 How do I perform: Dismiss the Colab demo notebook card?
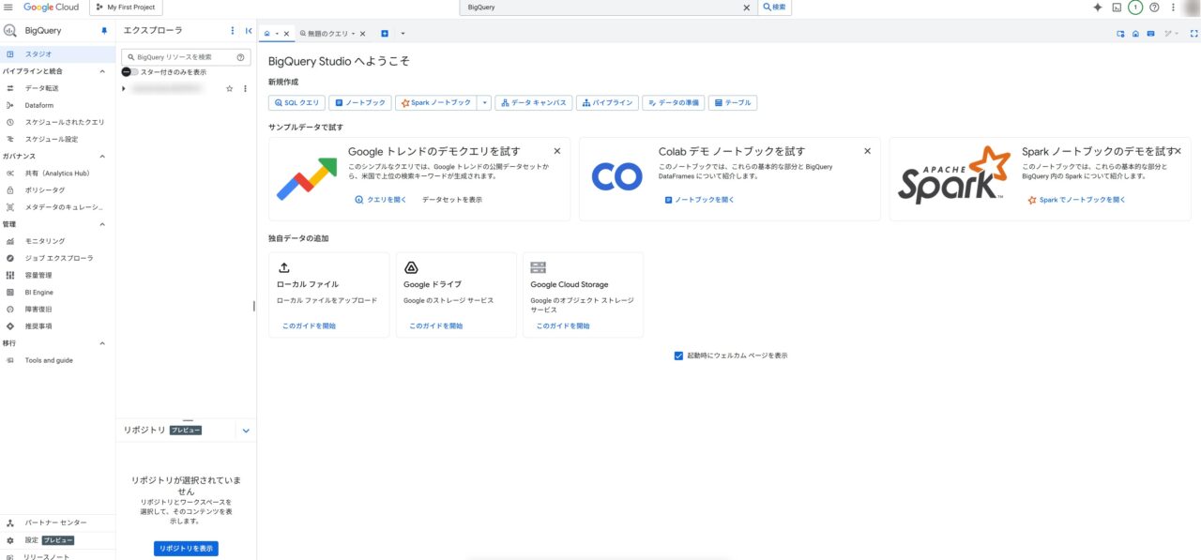pyautogui.click(x=867, y=151)
